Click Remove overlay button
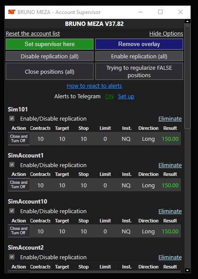Screen dimensions: 198x279 pyautogui.click(x=139, y=44)
